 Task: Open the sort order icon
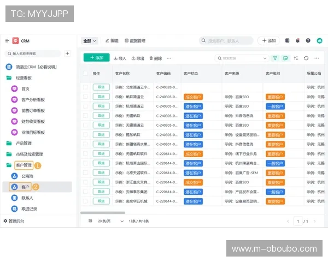[296, 58]
